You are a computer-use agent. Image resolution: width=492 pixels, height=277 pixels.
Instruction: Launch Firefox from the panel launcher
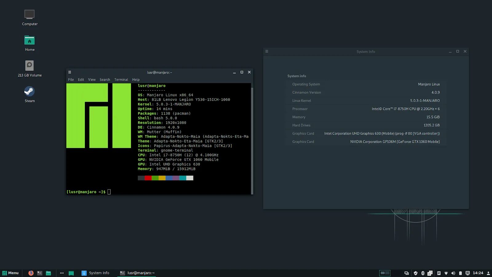[x=31, y=273]
